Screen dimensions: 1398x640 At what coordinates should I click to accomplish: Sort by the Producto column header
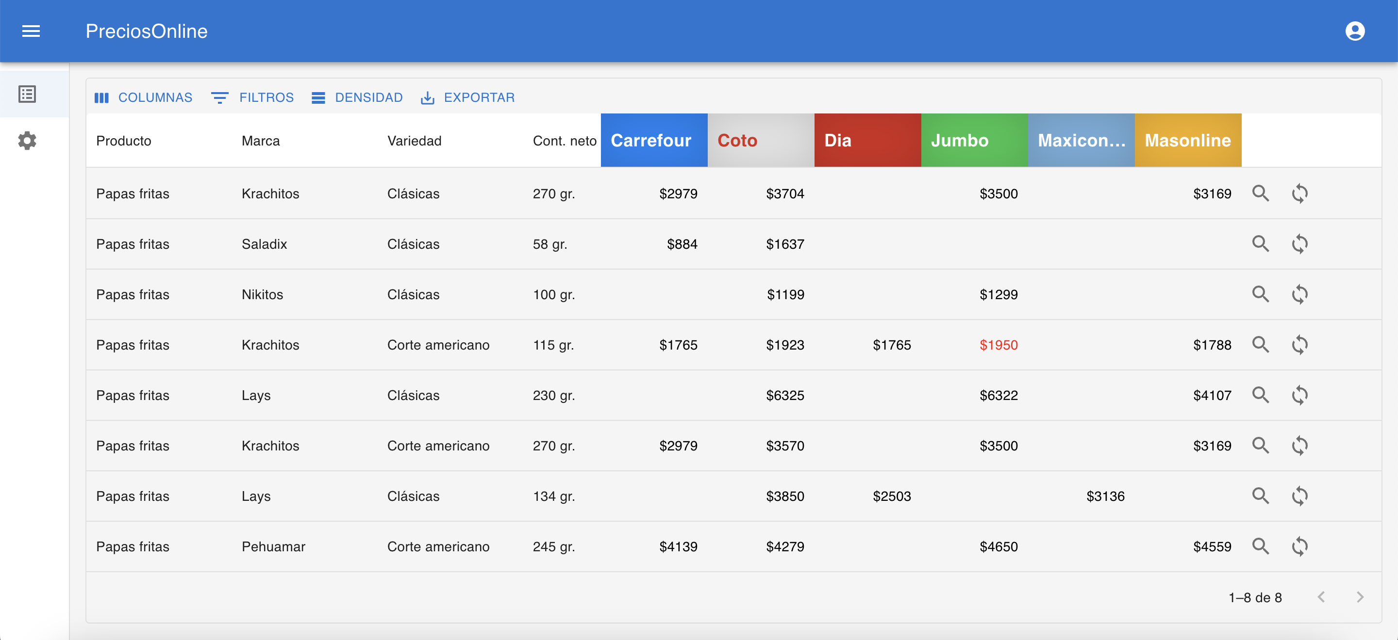click(x=124, y=141)
